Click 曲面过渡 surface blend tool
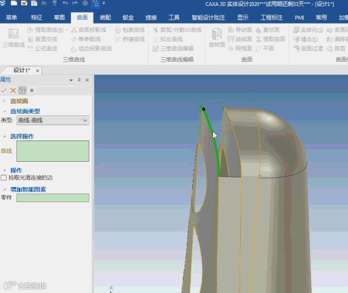348x293 pixels. [x=308, y=48]
